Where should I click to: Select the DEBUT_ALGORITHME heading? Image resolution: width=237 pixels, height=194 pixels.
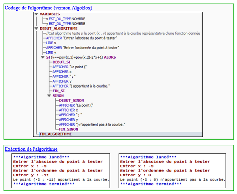tap(58, 28)
